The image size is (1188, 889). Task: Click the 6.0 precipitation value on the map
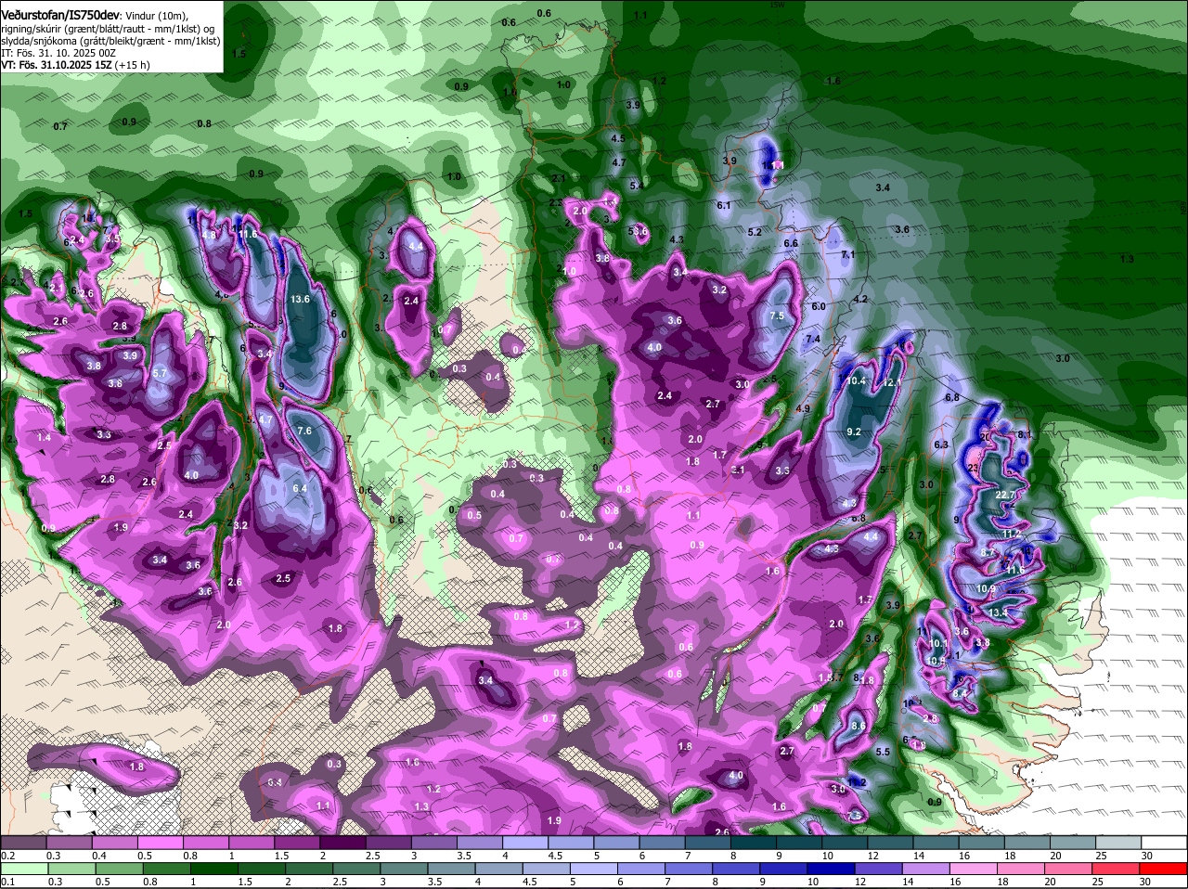coord(818,306)
